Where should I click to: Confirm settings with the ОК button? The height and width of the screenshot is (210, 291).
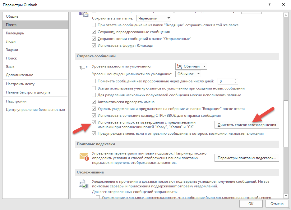click(251, 204)
